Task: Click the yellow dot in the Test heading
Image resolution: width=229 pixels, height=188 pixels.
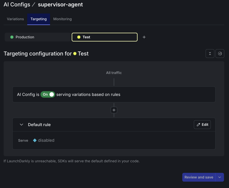Action: coord(75,54)
